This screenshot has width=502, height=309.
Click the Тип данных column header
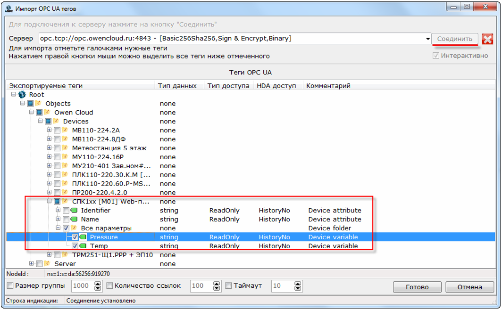(x=177, y=86)
